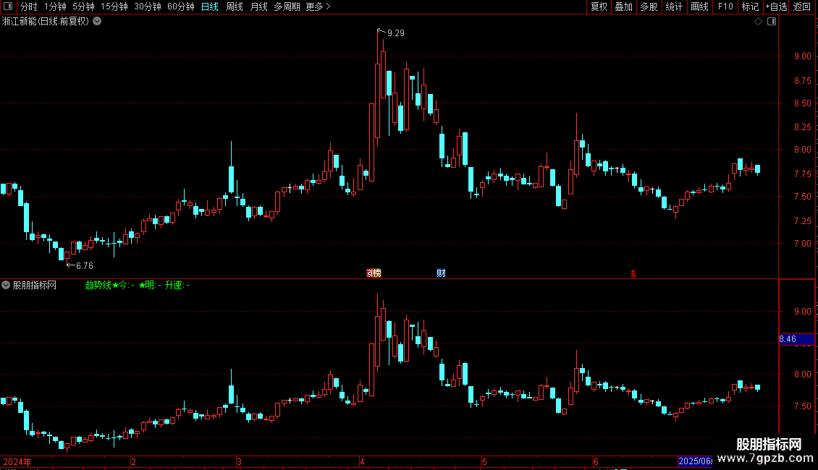Open the 多周期 multi-period view
Viewport: 818px width, 470px height.
point(287,7)
